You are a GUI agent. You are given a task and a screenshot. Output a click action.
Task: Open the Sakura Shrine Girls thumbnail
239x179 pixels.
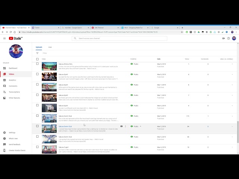[49, 66]
